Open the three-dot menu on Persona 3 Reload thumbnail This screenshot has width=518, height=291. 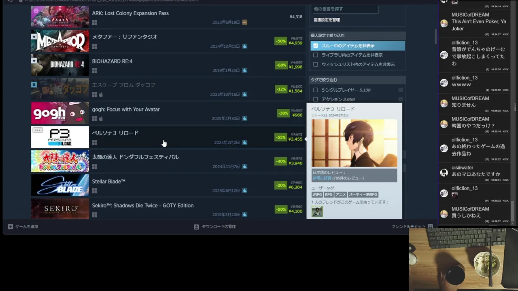coord(37,130)
